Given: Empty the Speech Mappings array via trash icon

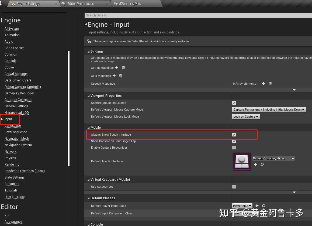Looking at the screenshot, I should (x=270, y=84).
